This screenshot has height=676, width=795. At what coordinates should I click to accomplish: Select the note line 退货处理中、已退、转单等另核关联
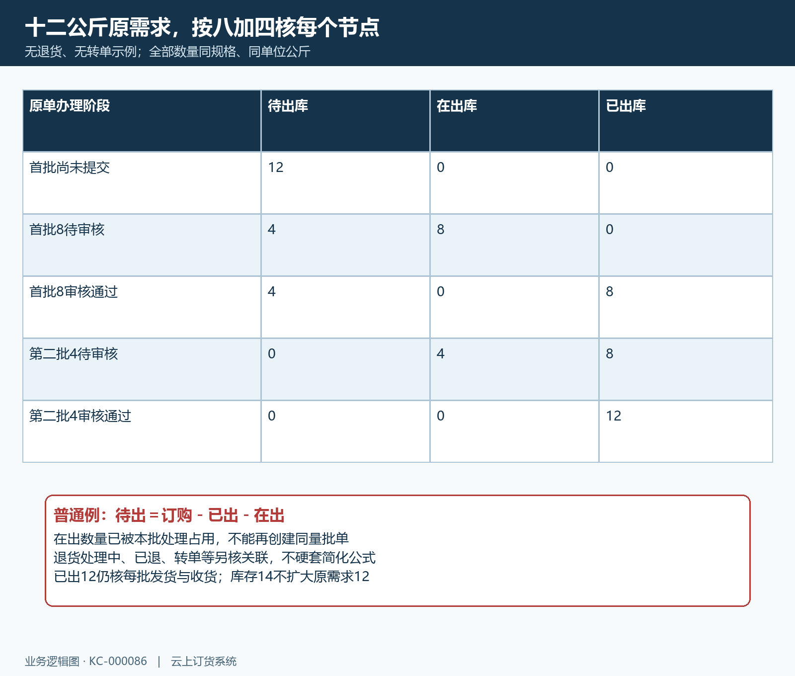pyautogui.click(x=215, y=558)
